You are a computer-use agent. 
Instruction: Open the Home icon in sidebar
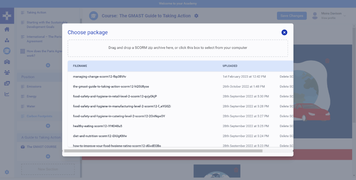coord(7,29)
